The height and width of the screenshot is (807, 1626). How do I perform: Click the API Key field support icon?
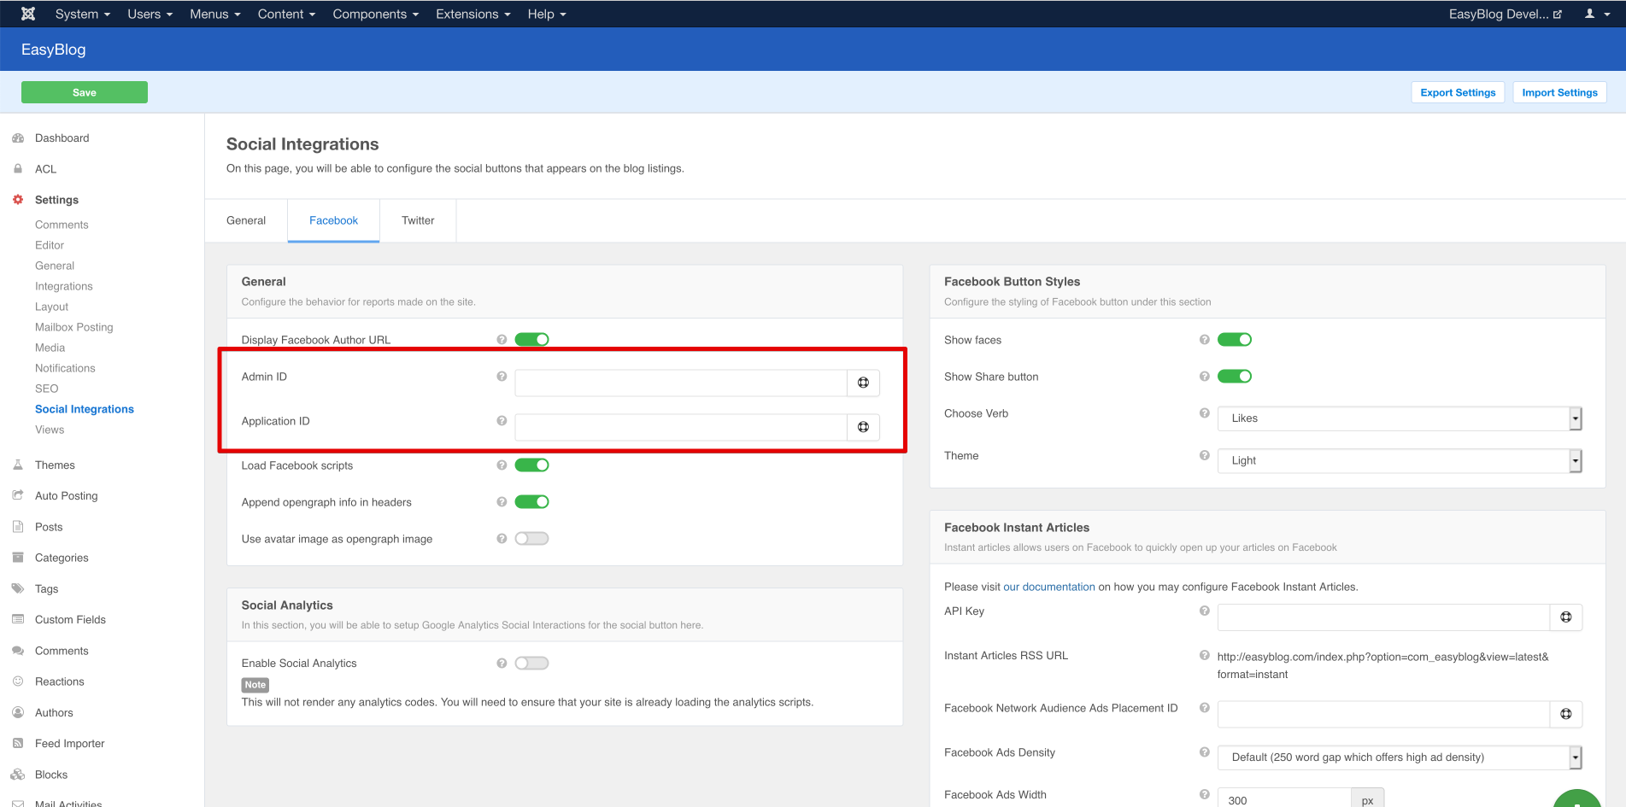click(1566, 617)
